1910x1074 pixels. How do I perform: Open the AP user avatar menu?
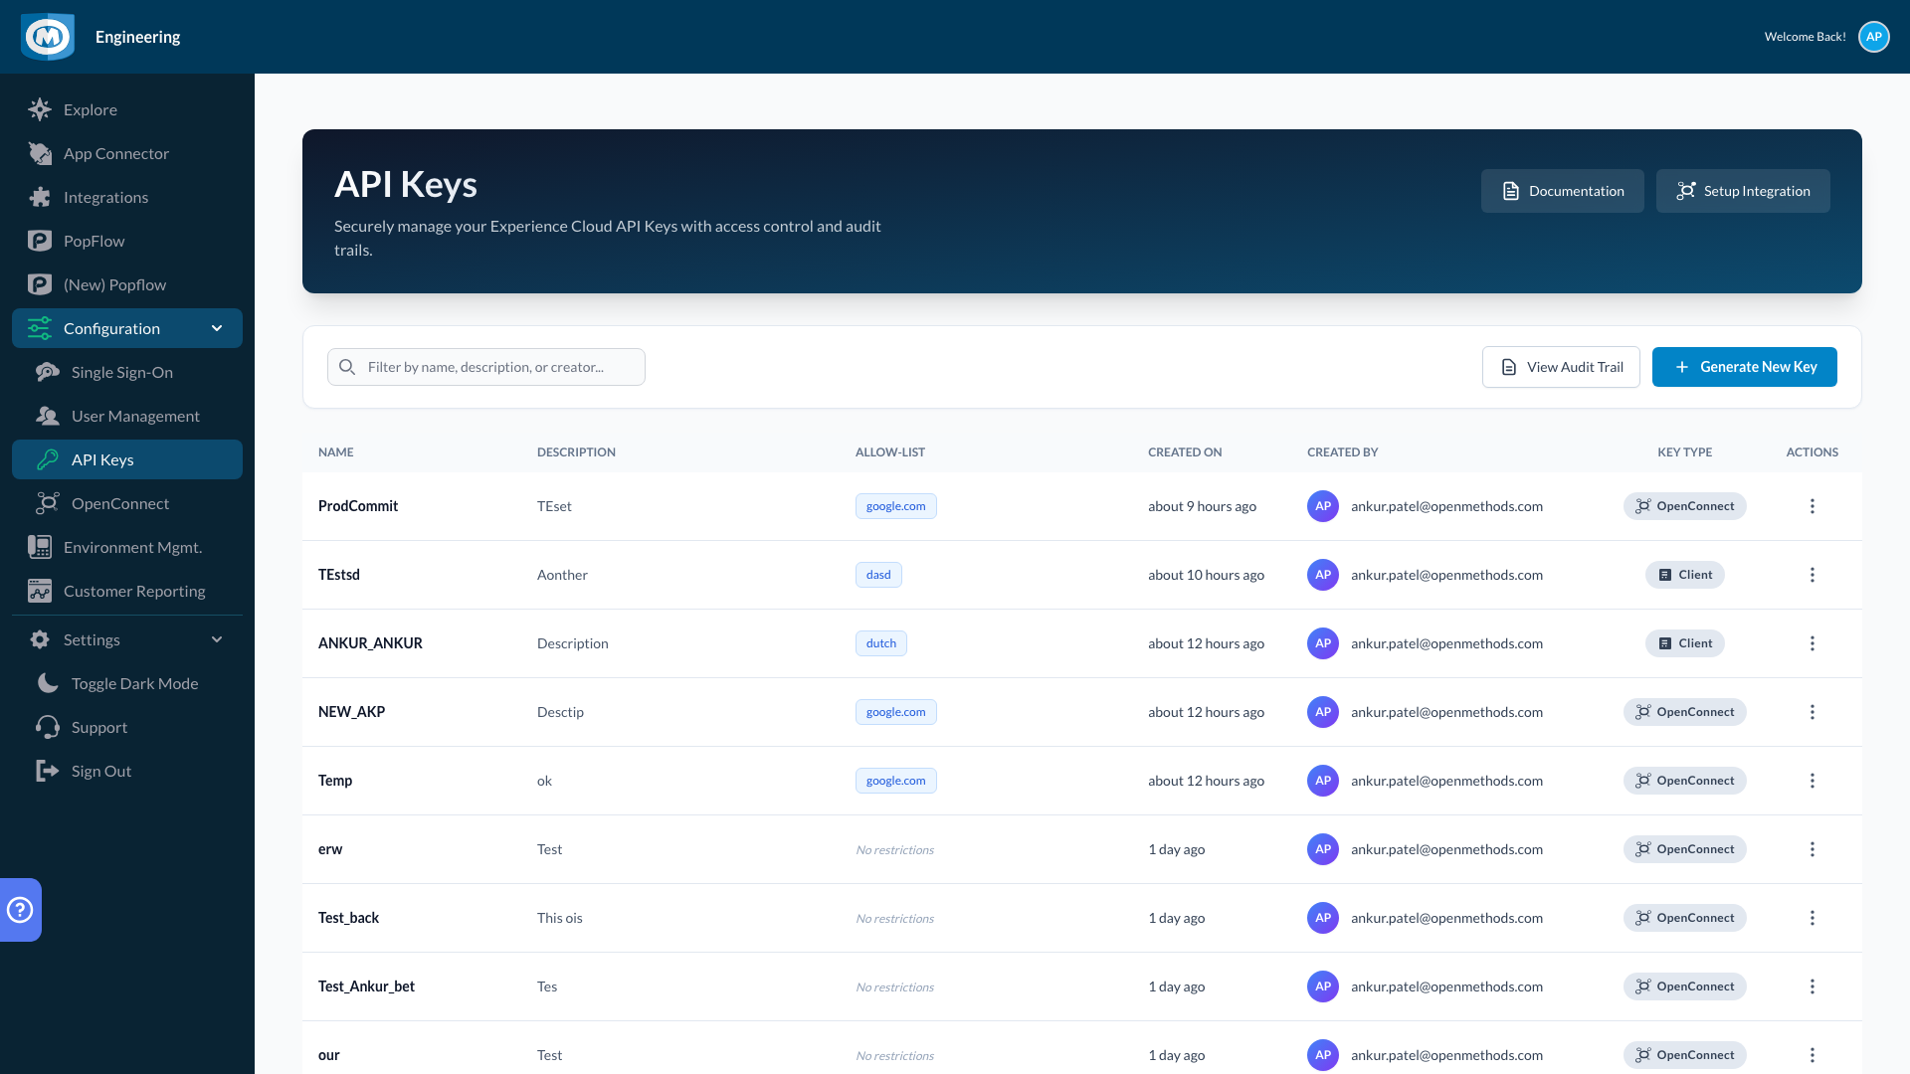click(x=1874, y=37)
